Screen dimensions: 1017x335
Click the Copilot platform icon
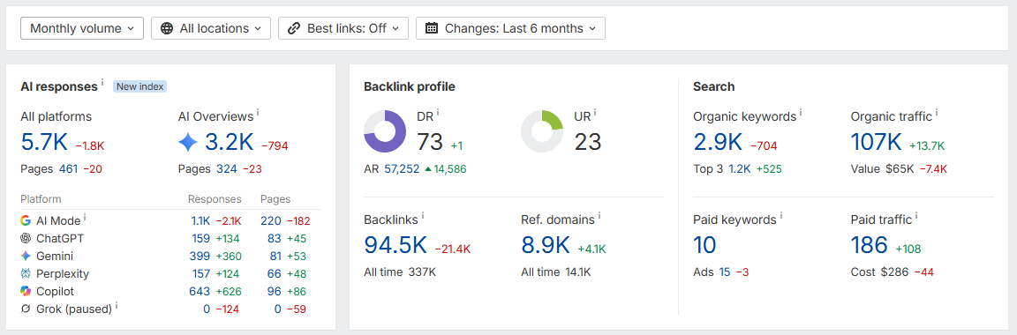[x=26, y=292]
